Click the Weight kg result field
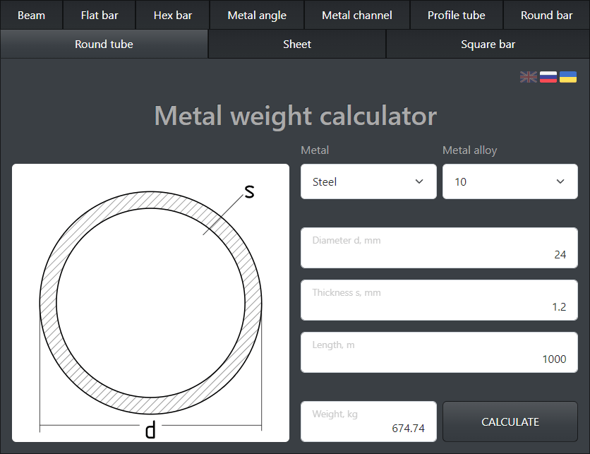Image resolution: width=590 pixels, height=454 pixels. 368,422
